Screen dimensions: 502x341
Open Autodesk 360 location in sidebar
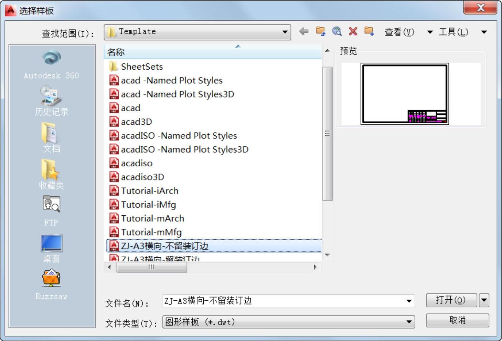(x=52, y=65)
